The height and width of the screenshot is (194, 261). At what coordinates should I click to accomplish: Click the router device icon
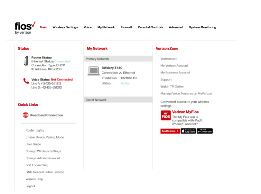(x=26, y=61)
